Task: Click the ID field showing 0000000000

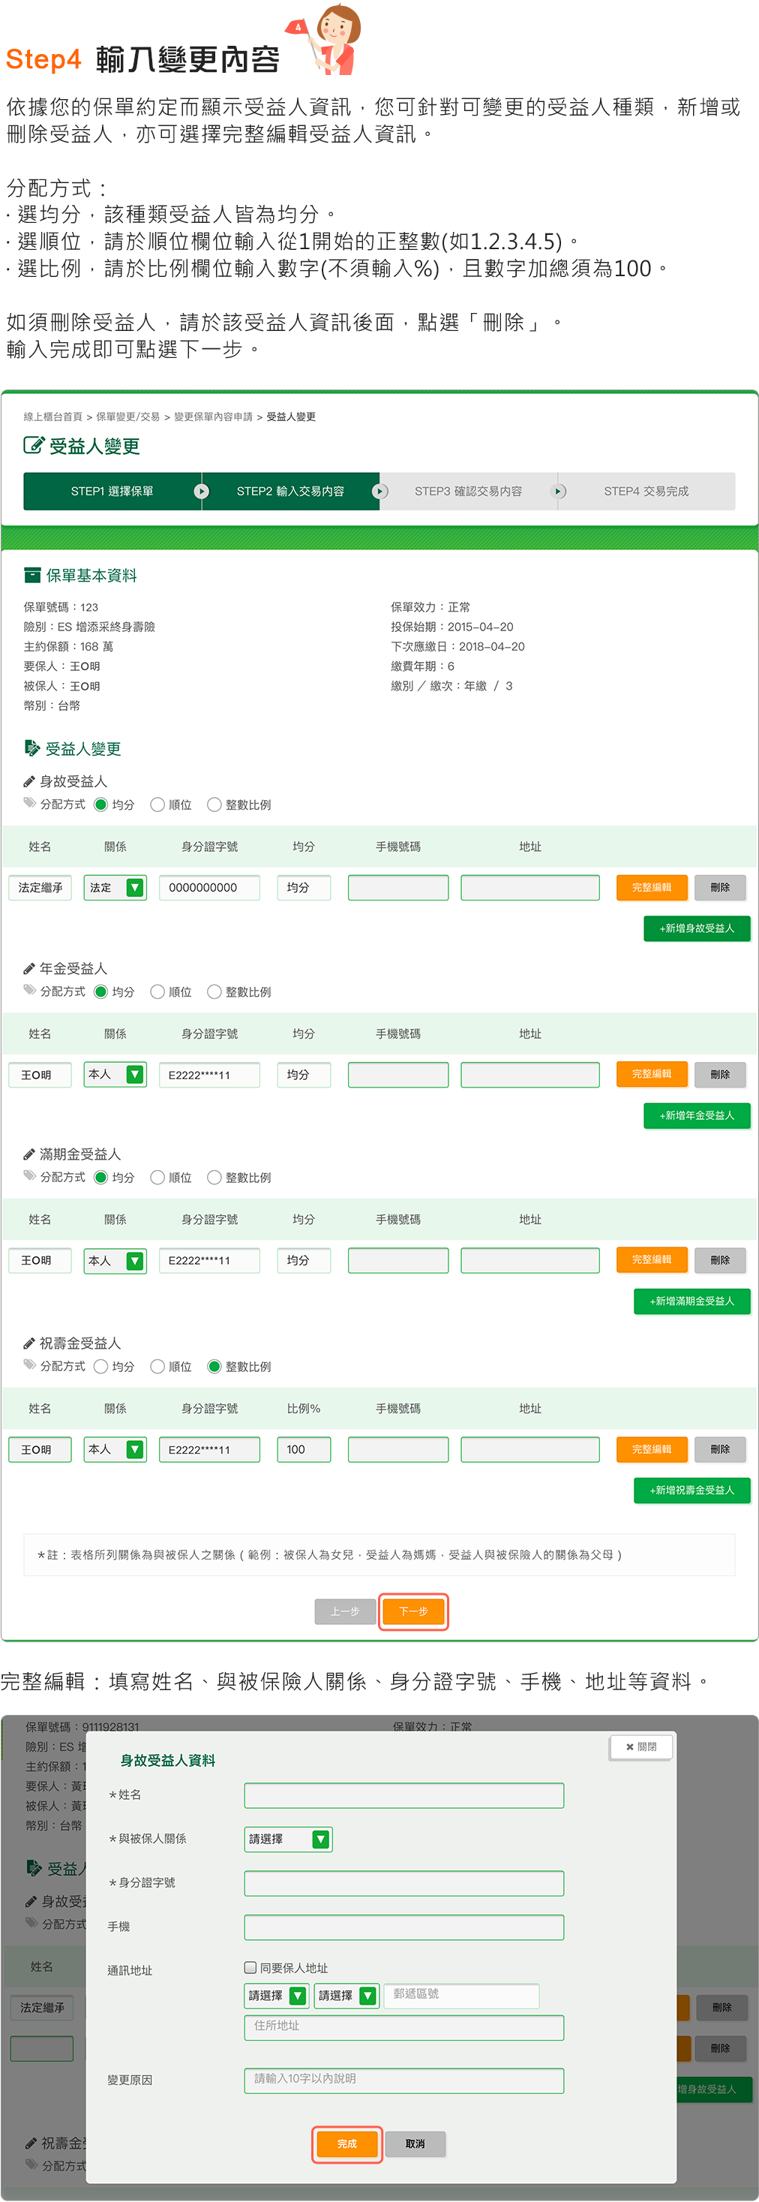Action: (x=209, y=887)
